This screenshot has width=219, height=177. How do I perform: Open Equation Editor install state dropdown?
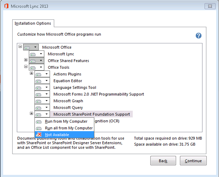pos(42,81)
